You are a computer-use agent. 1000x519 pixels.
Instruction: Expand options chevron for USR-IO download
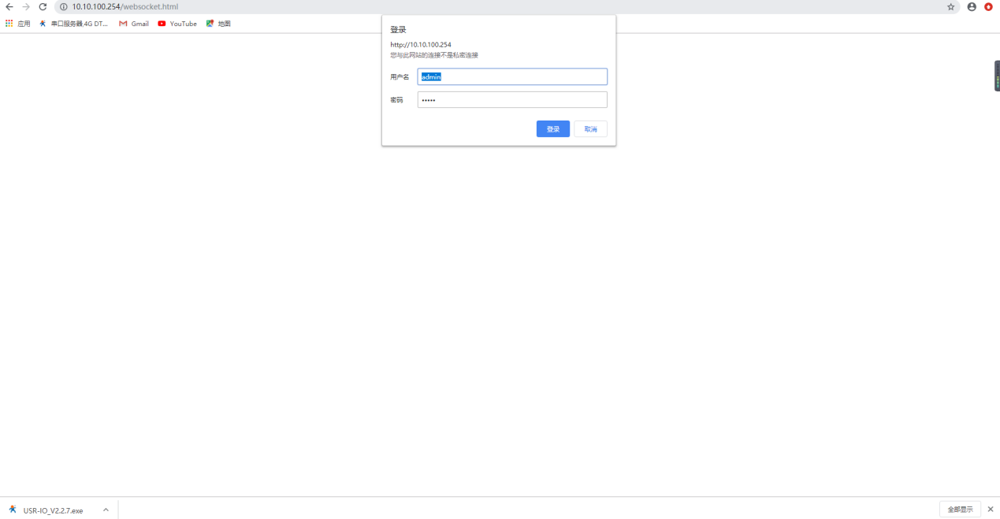point(106,510)
